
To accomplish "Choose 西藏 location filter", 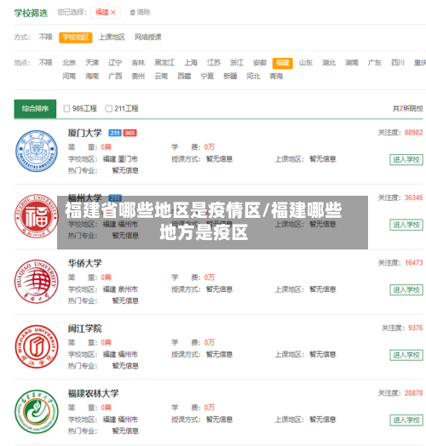I will [x=184, y=76].
